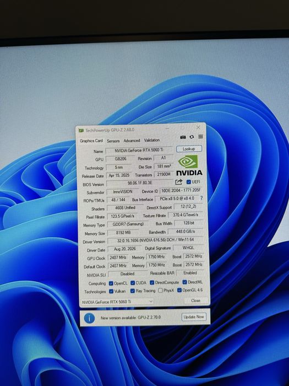
Task: Click the Resizable BAR field Enabled
Action: (190, 273)
